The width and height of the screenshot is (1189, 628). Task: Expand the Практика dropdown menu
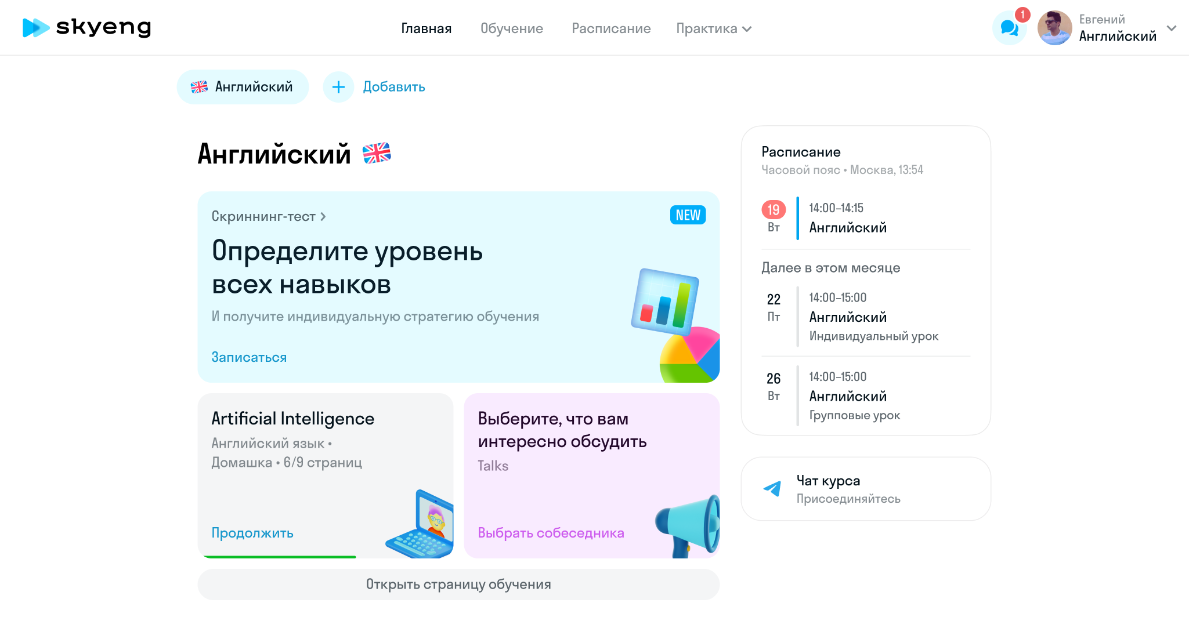pyautogui.click(x=714, y=28)
